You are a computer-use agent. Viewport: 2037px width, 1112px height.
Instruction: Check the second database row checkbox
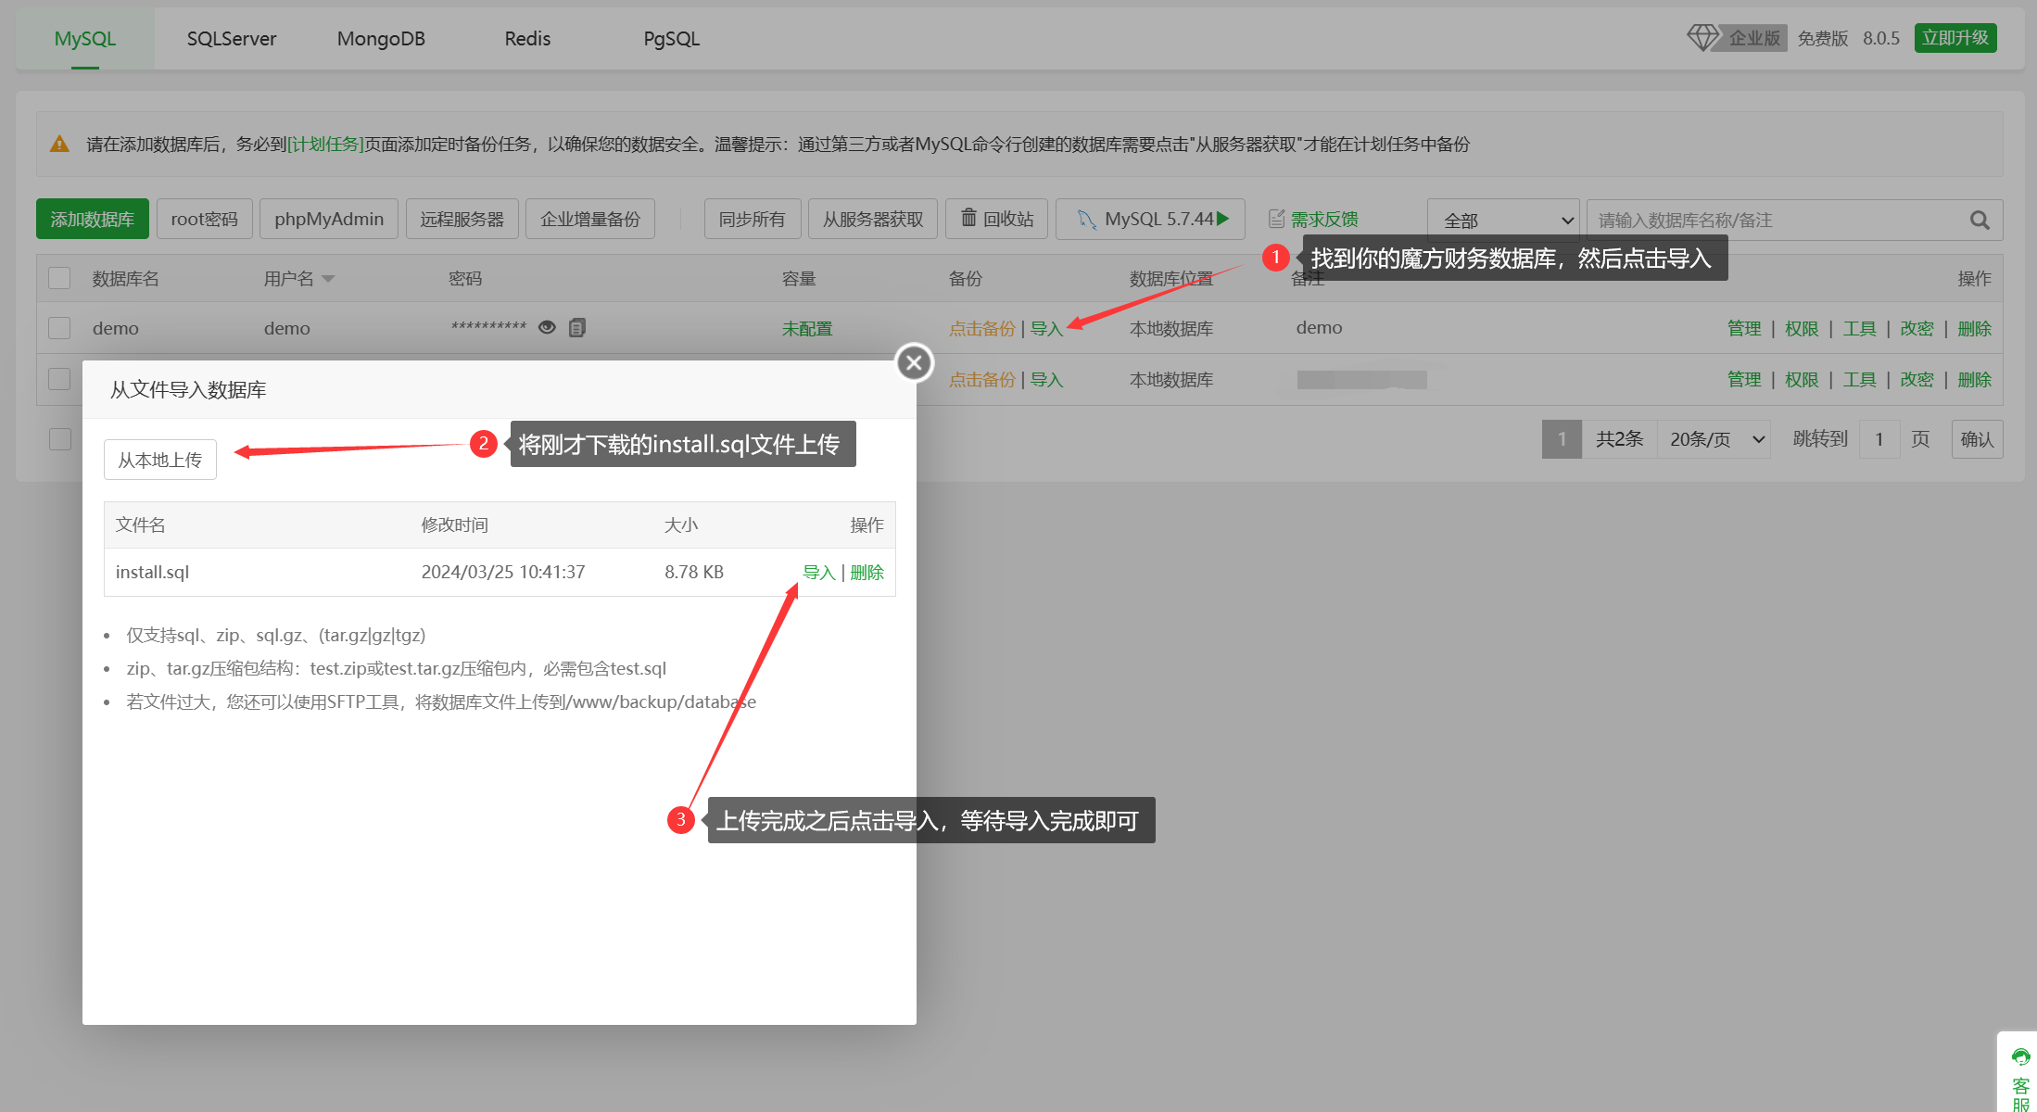[x=59, y=379]
